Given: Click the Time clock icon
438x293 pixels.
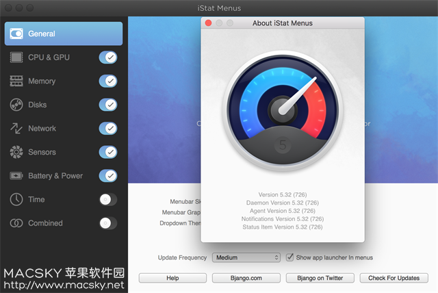Looking at the screenshot, I should (x=16, y=199).
